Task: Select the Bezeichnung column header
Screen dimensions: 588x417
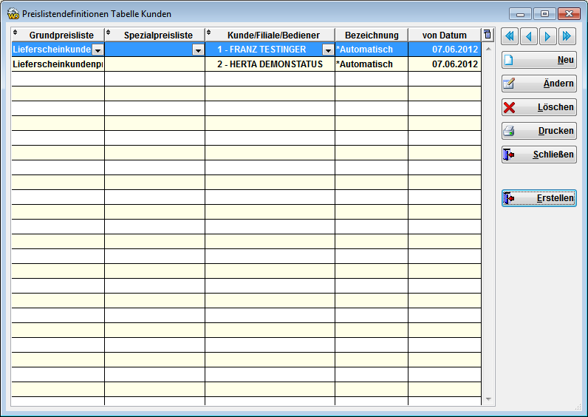Action: [x=372, y=35]
